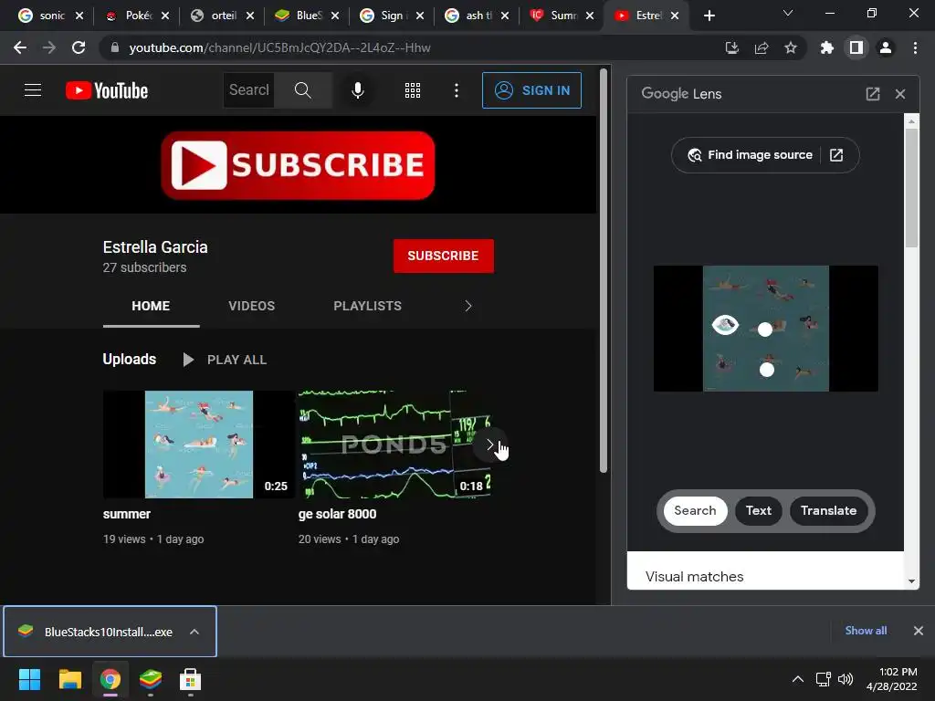Expand more channel tabs with chevron
935x701 pixels.
(x=468, y=306)
